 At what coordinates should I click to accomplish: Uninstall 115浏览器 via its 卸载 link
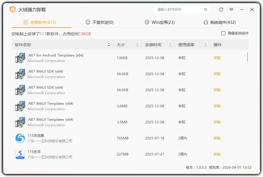click(217, 138)
